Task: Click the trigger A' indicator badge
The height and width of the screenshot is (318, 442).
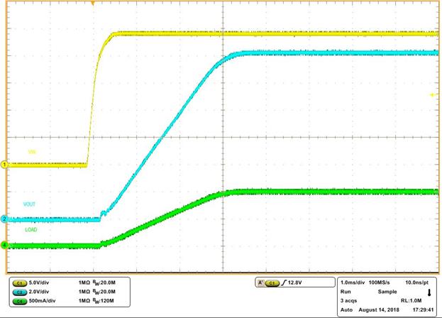Action: (x=260, y=283)
